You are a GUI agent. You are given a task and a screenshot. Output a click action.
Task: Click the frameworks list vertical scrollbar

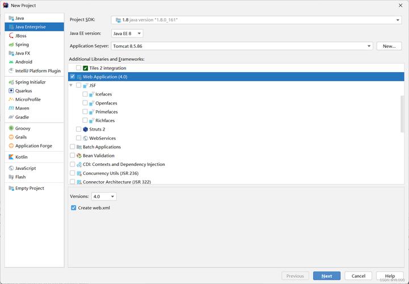click(402, 114)
